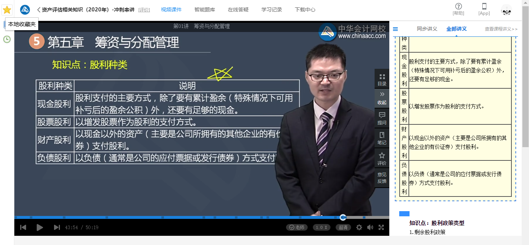Open the App phone icon
This screenshot has width=529, height=245.
tap(484, 6)
